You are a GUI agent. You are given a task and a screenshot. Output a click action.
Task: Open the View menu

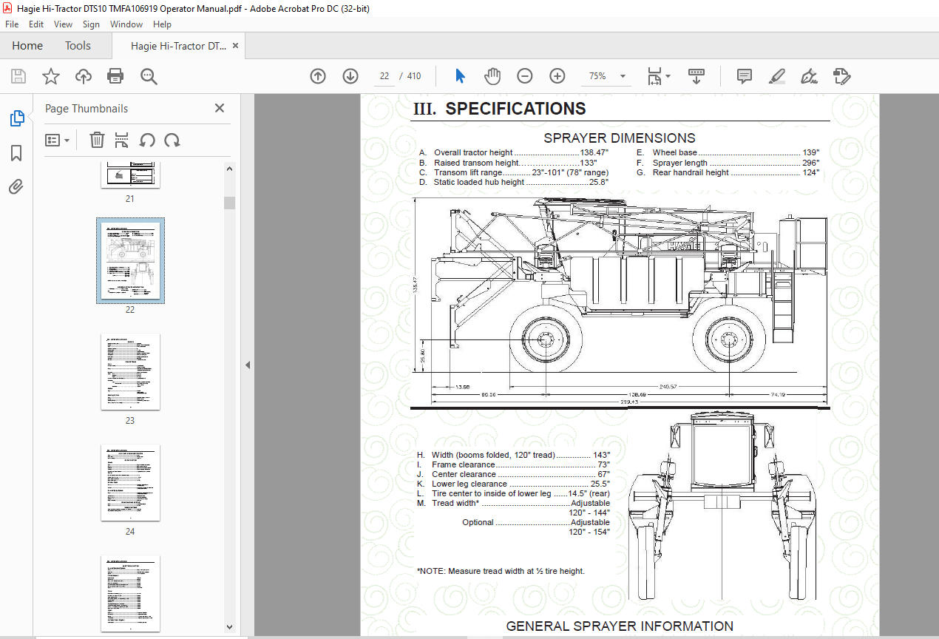[64, 24]
